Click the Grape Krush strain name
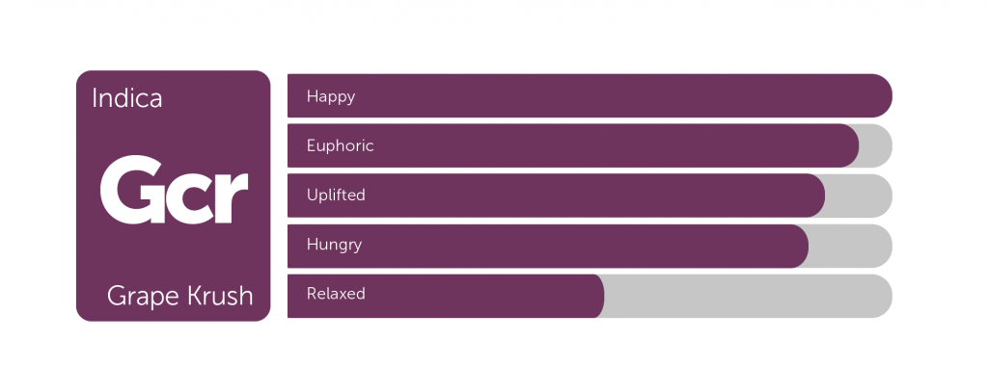 pyautogui.click(x=180, y=296)
